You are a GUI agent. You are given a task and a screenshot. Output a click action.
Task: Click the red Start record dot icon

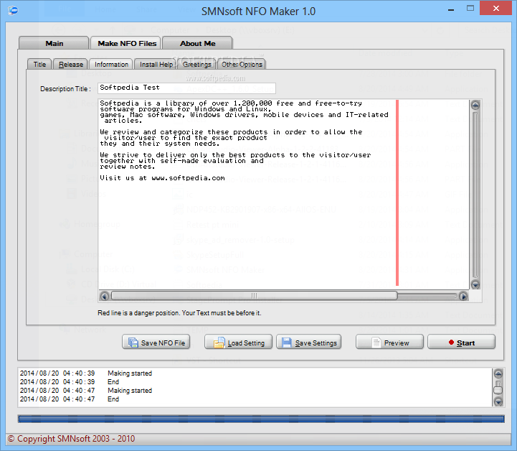[x=451, y=343]
